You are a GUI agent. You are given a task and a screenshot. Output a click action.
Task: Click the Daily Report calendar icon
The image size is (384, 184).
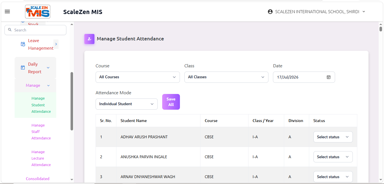pos(23,68)
